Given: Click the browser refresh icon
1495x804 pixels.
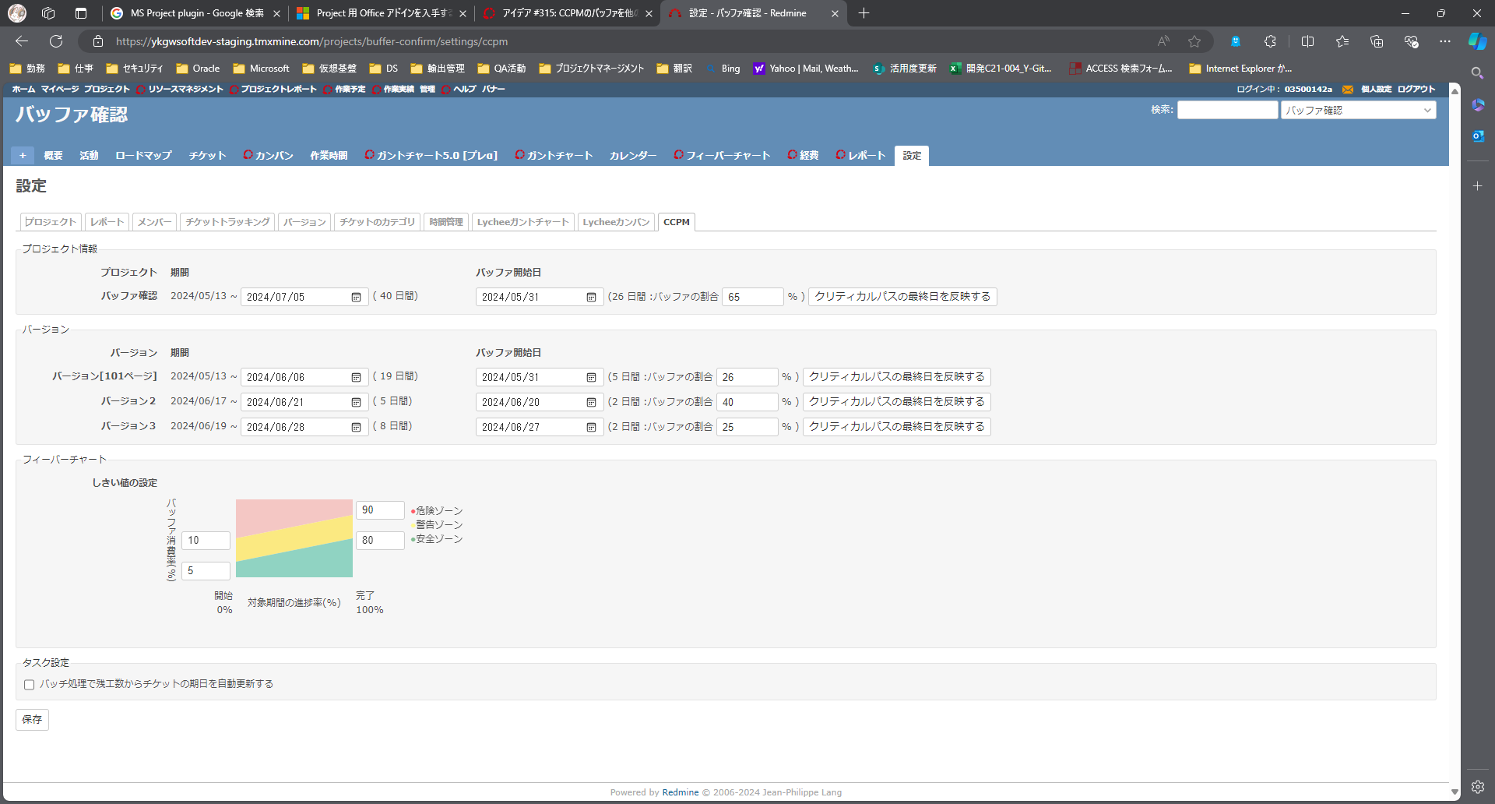Looking at the screenshot, I should tap(56, 41).
